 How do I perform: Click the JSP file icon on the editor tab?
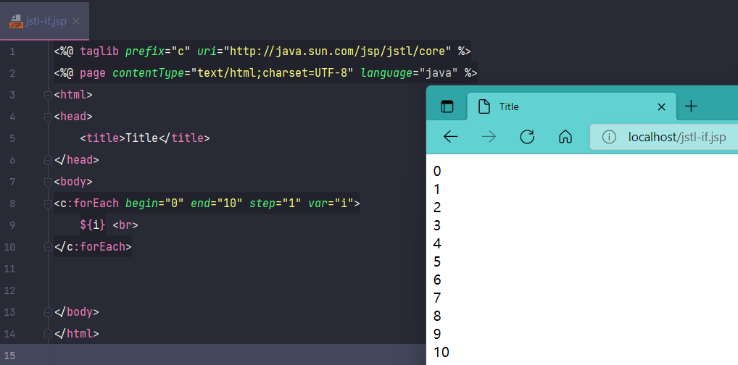coord(16,21)
